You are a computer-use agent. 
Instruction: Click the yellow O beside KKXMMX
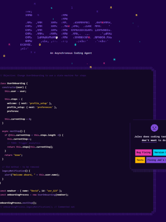(x=40, y=45)
